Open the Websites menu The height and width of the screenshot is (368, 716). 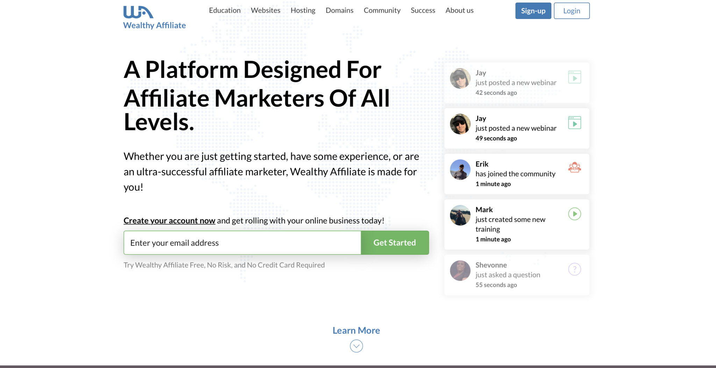tap(266, 10)
